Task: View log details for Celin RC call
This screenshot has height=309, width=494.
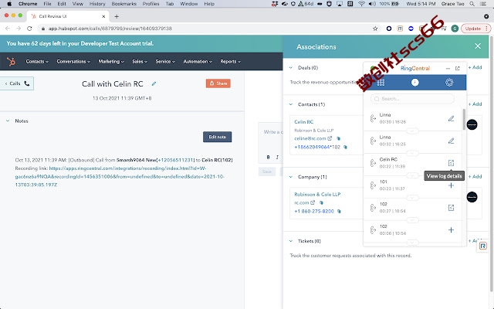Action: tap(451, 163)
